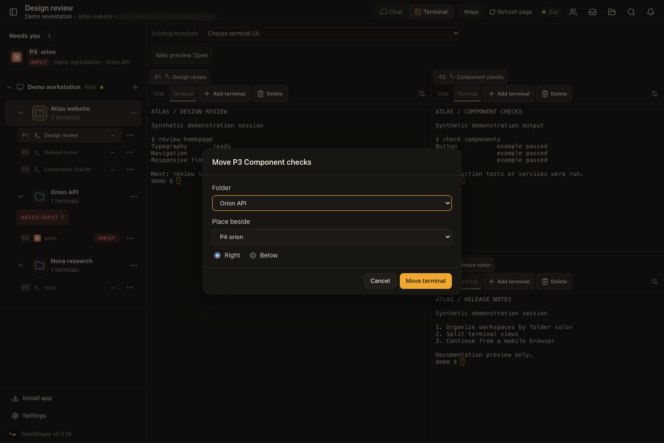Open more options for P3 Component checks row

(130, 169)
